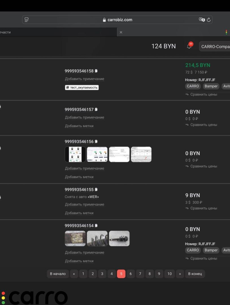This screenshot has height=305, width=230.
Task: Open the second thumbnail of item 999593546156
Action: 97,154
